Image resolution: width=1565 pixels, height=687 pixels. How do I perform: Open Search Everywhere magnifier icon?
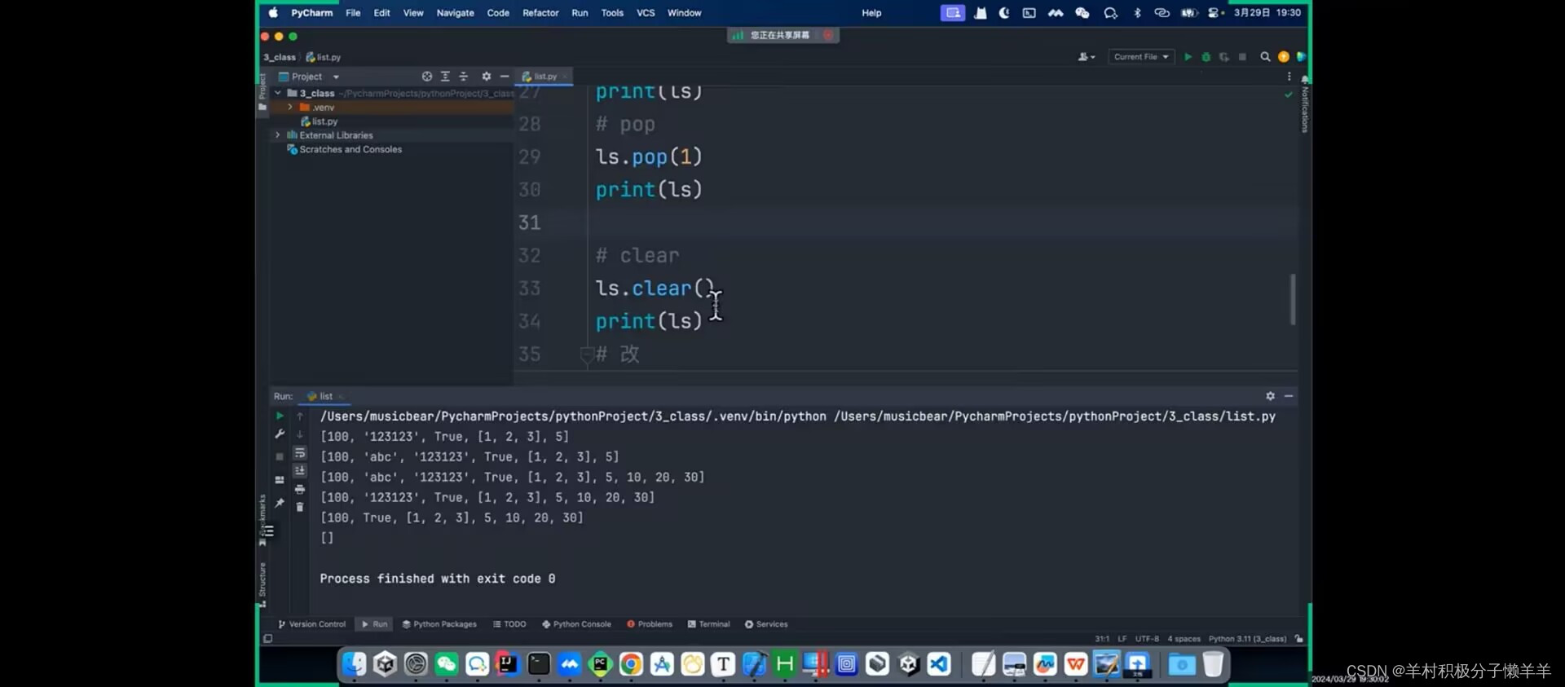1265,57
